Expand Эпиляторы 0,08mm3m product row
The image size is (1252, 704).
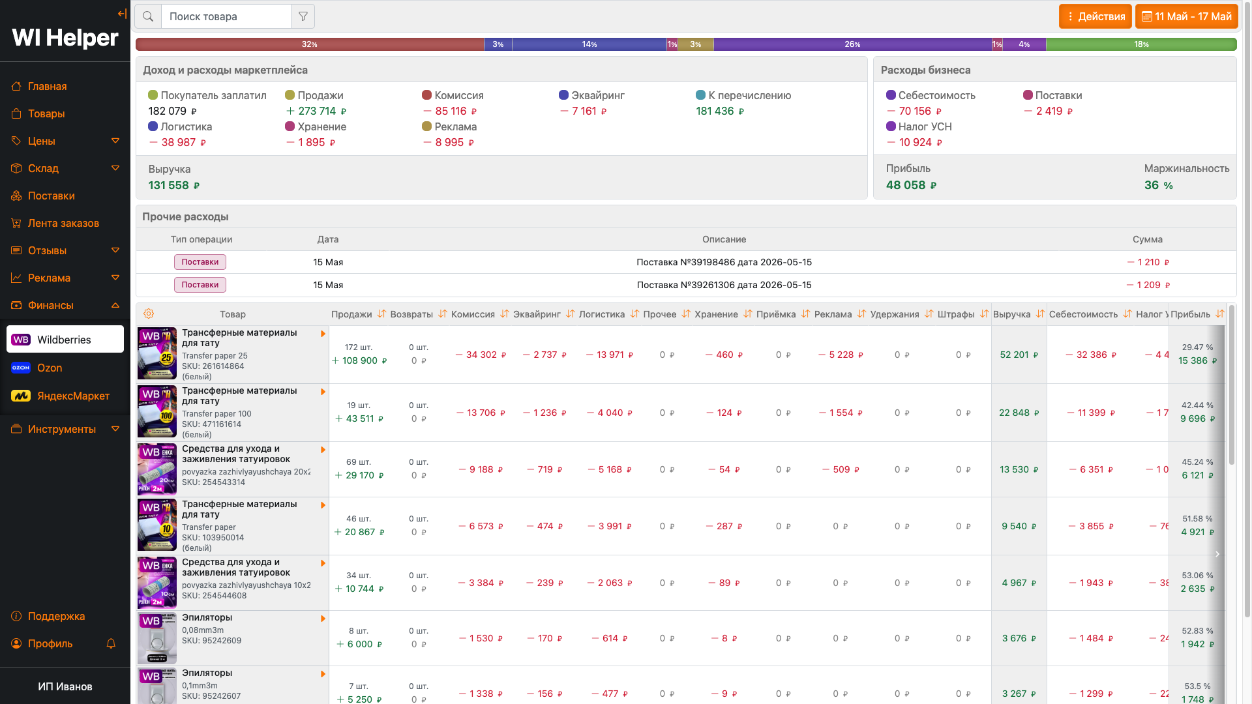[x=323, y=619]
